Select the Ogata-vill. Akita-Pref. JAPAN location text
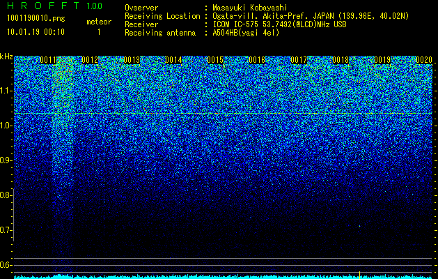 [311, 16]
